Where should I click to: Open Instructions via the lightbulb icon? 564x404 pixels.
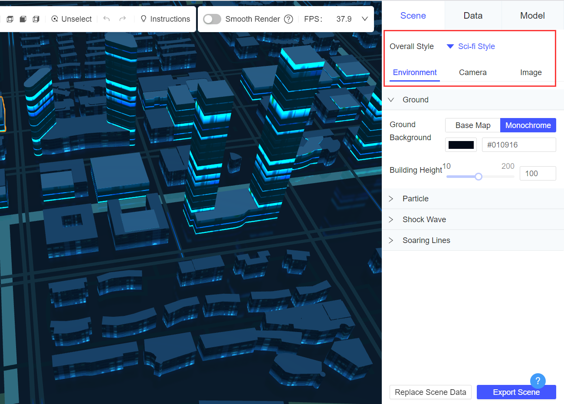coord(143,19)
